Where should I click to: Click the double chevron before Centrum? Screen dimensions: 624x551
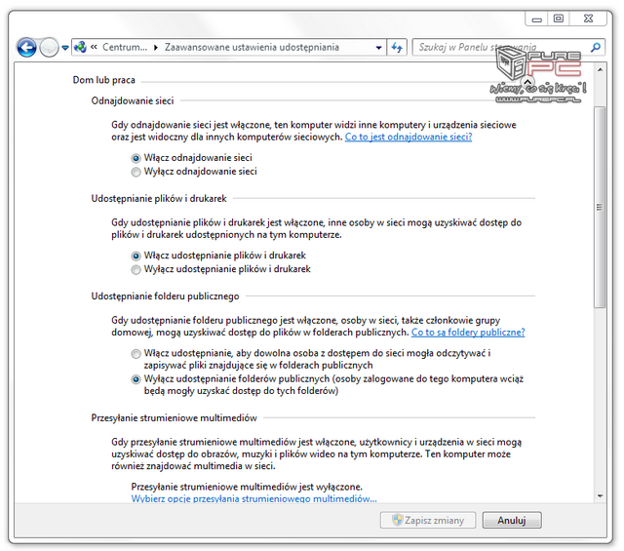94,47
